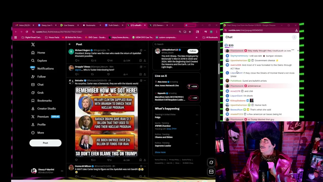Switch to the Truth Details tab
Screen dimensions: 323x182
click(x=114, y=25)
